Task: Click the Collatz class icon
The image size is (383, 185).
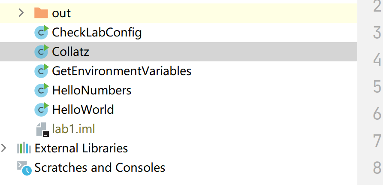Action: [x=41, y=52]
